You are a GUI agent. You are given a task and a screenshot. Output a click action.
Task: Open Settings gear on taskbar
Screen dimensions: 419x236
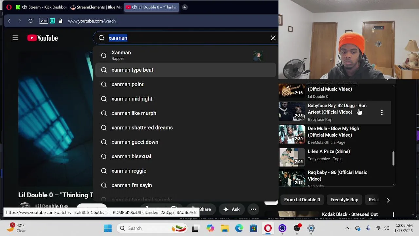pyautogui.click(x=311, y=228)
